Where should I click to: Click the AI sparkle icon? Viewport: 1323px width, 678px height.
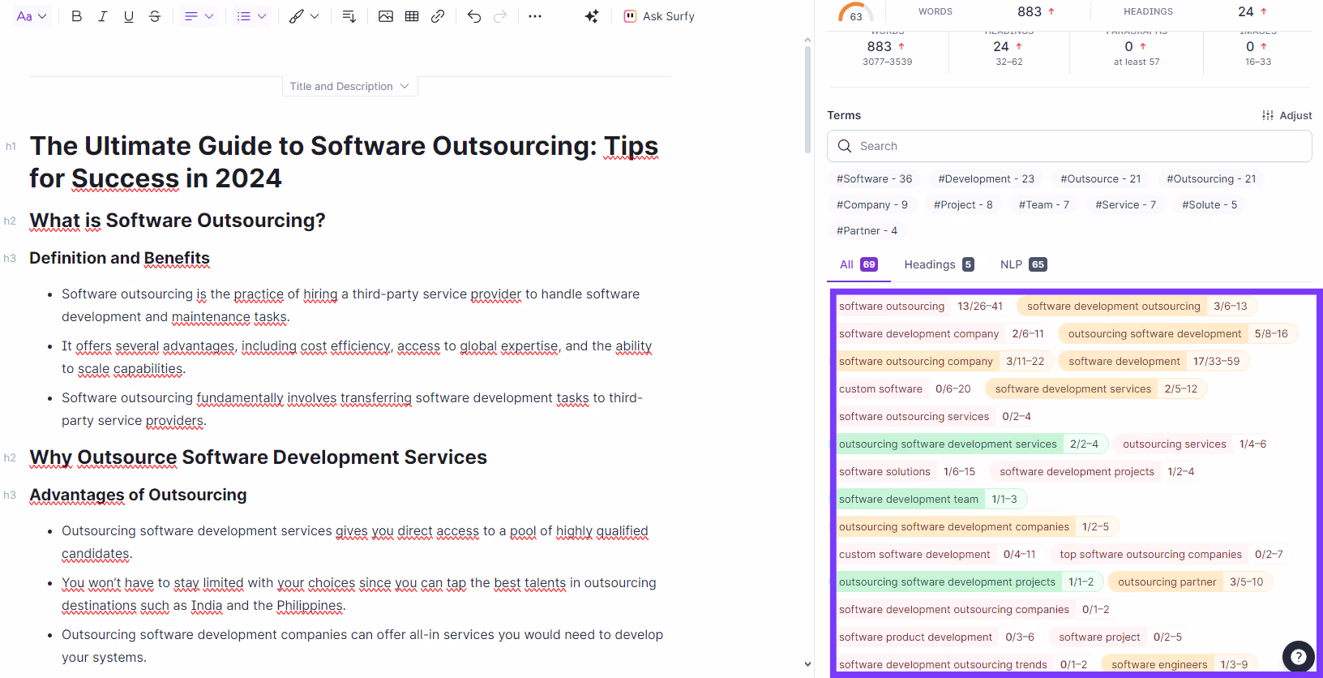click(592, 16)
